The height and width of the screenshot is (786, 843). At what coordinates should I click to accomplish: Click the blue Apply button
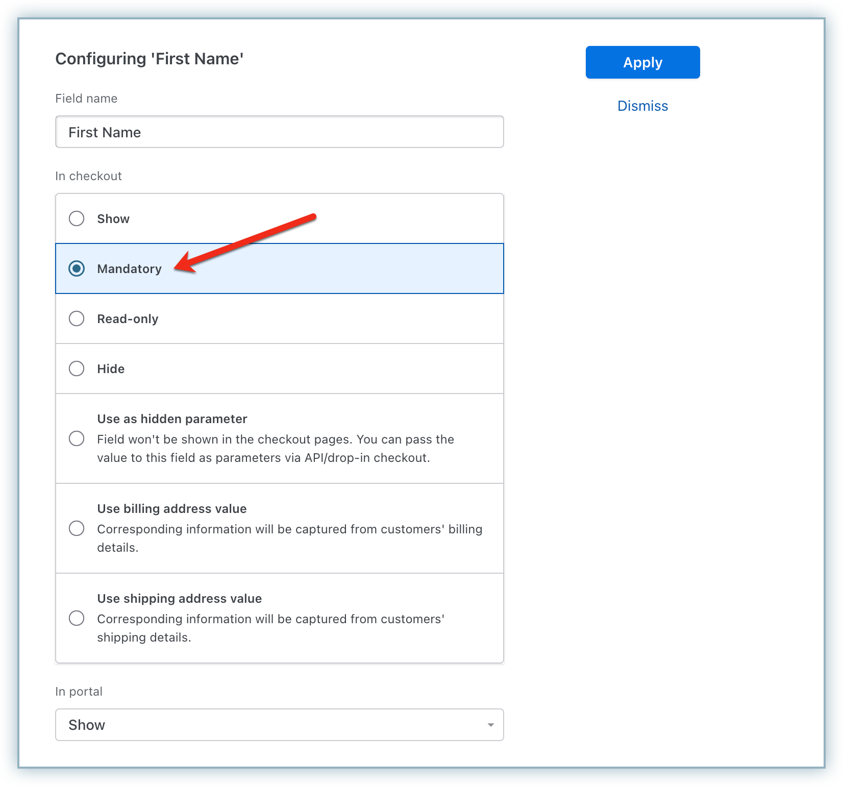(642, 62)
